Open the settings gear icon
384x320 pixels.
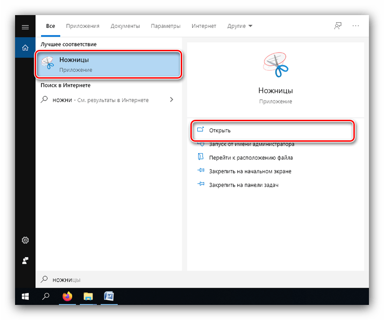(25, 240)
